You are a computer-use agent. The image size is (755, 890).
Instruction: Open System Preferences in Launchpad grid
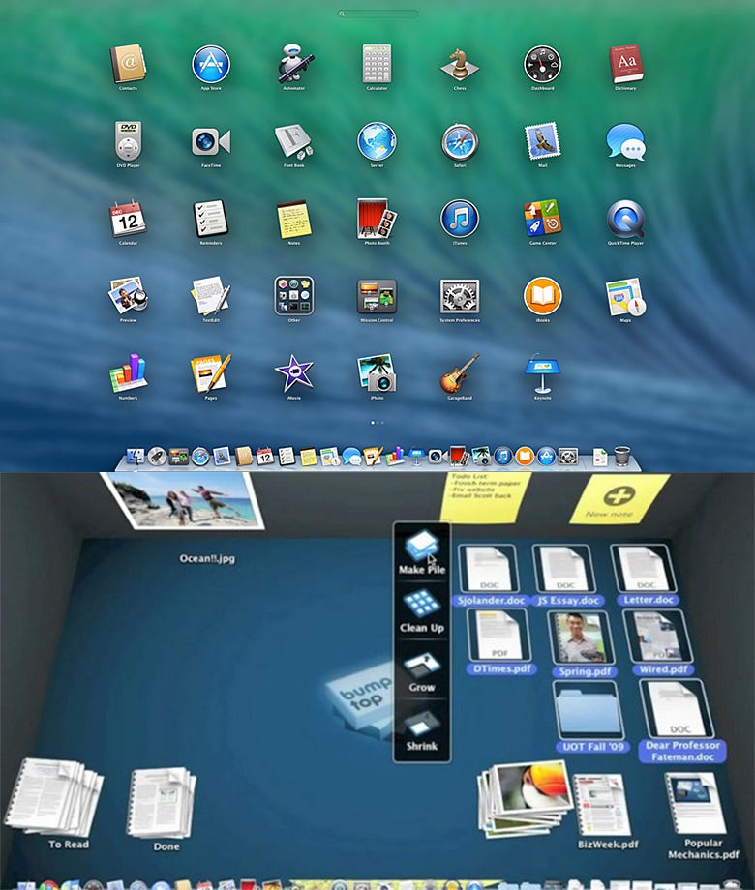click(x=460, y=296)
